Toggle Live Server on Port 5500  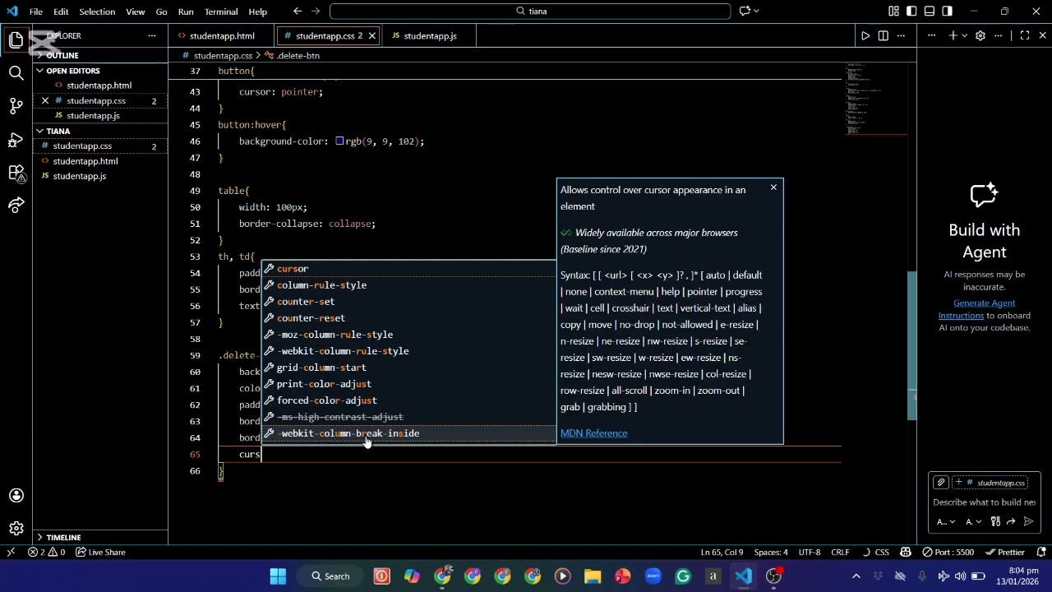point(950,553)
